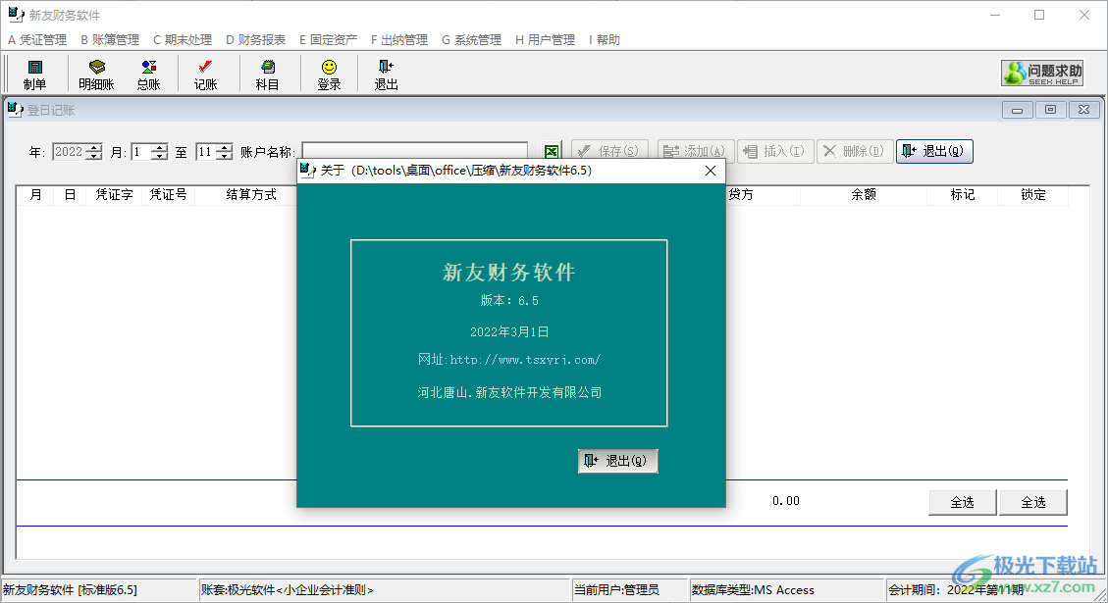
Task: Click 河北唐山.新友软件开发有限公司 company text
Action: tap(508, 392)
